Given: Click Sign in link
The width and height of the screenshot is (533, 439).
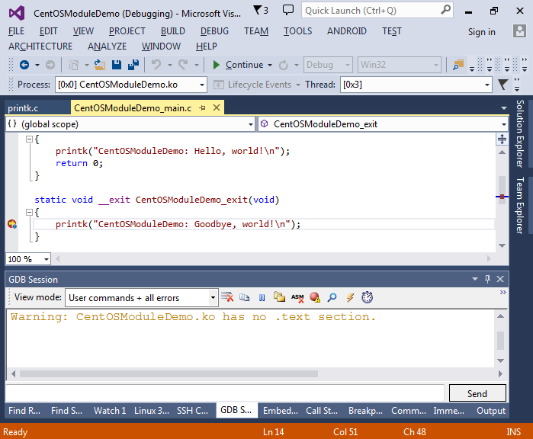Looking at the screenshot, I should coord(481,32).
